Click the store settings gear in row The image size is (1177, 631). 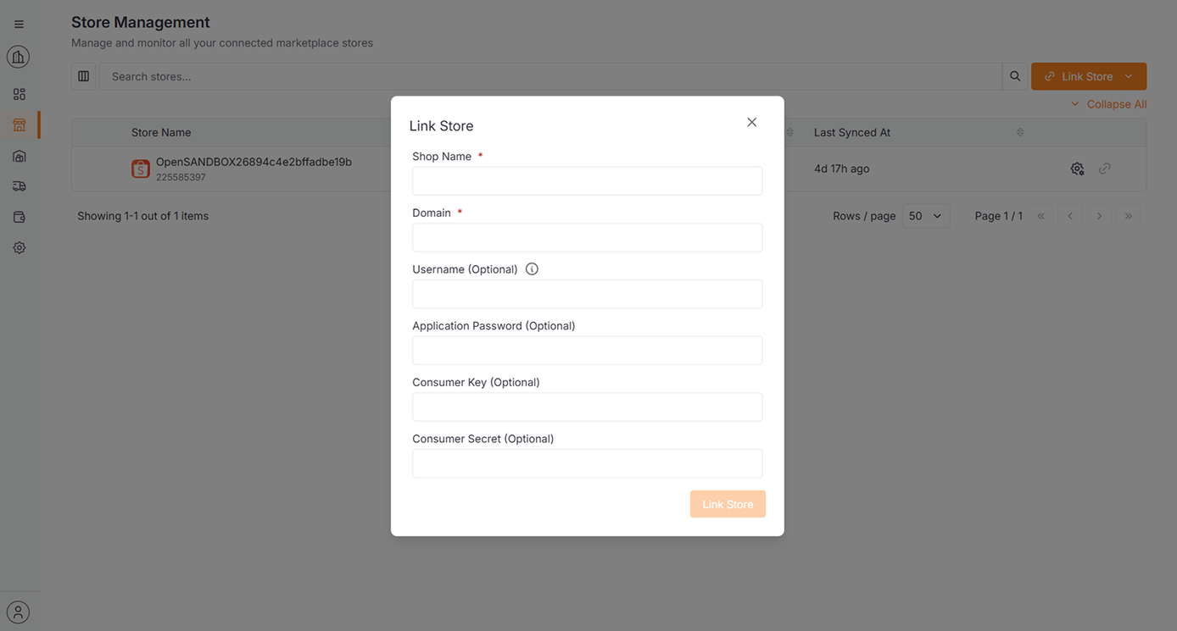click(x=1077, y=169)
